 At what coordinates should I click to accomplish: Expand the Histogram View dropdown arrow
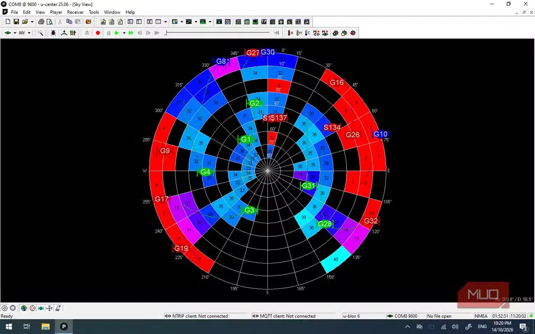210,22
